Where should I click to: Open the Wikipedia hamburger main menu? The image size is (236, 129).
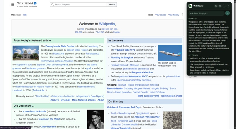[13, 4]
